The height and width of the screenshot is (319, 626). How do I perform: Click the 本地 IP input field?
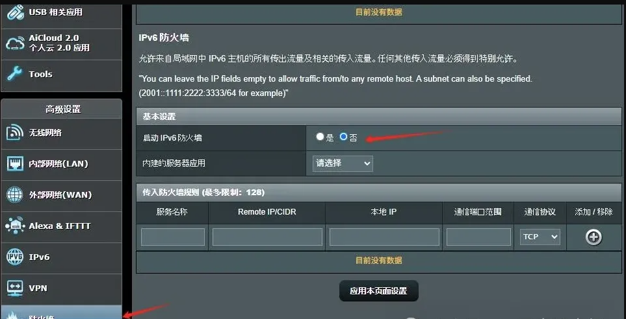click(x=384, y=237)
